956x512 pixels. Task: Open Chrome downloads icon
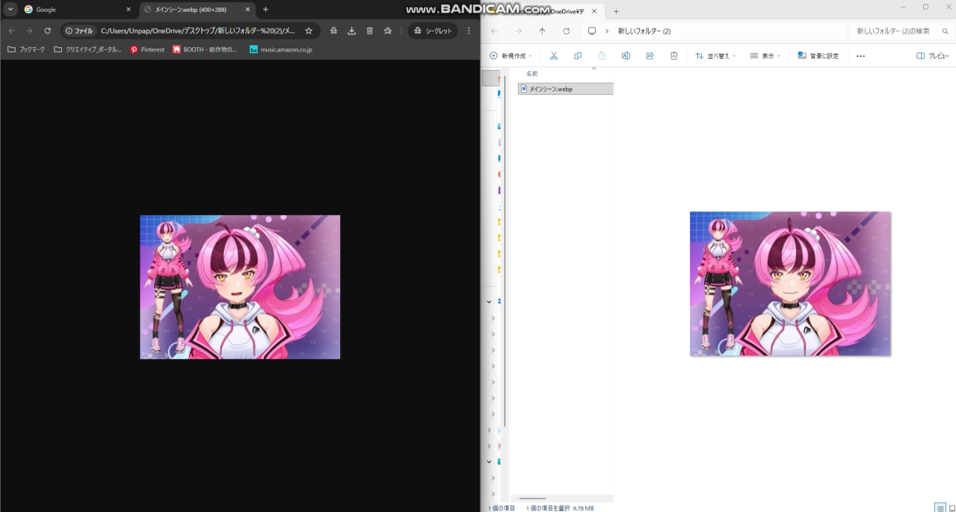pyautogui.click(x=351, y=31)
